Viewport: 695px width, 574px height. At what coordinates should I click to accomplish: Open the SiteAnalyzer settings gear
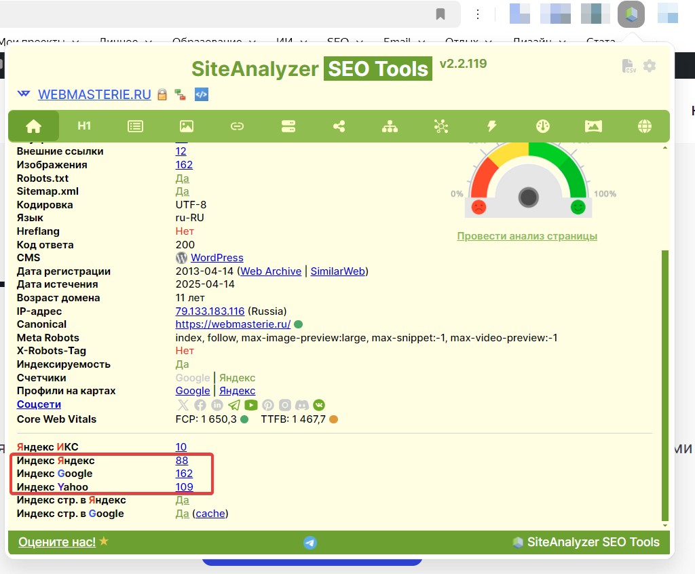(650, 65)
